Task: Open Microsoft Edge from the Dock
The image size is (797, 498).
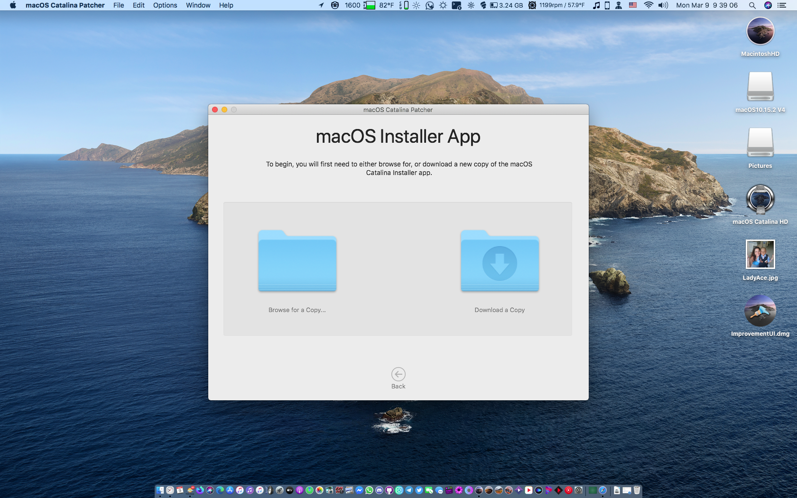Action: coord(220,490)
